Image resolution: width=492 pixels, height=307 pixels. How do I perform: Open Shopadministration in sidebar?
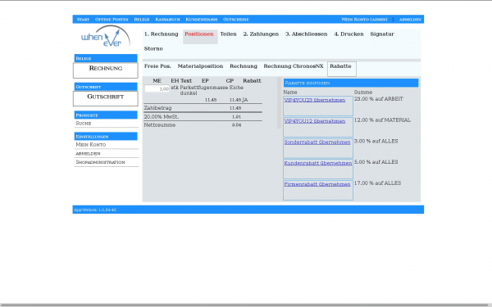pyautogui.click(x=100, y=162)
